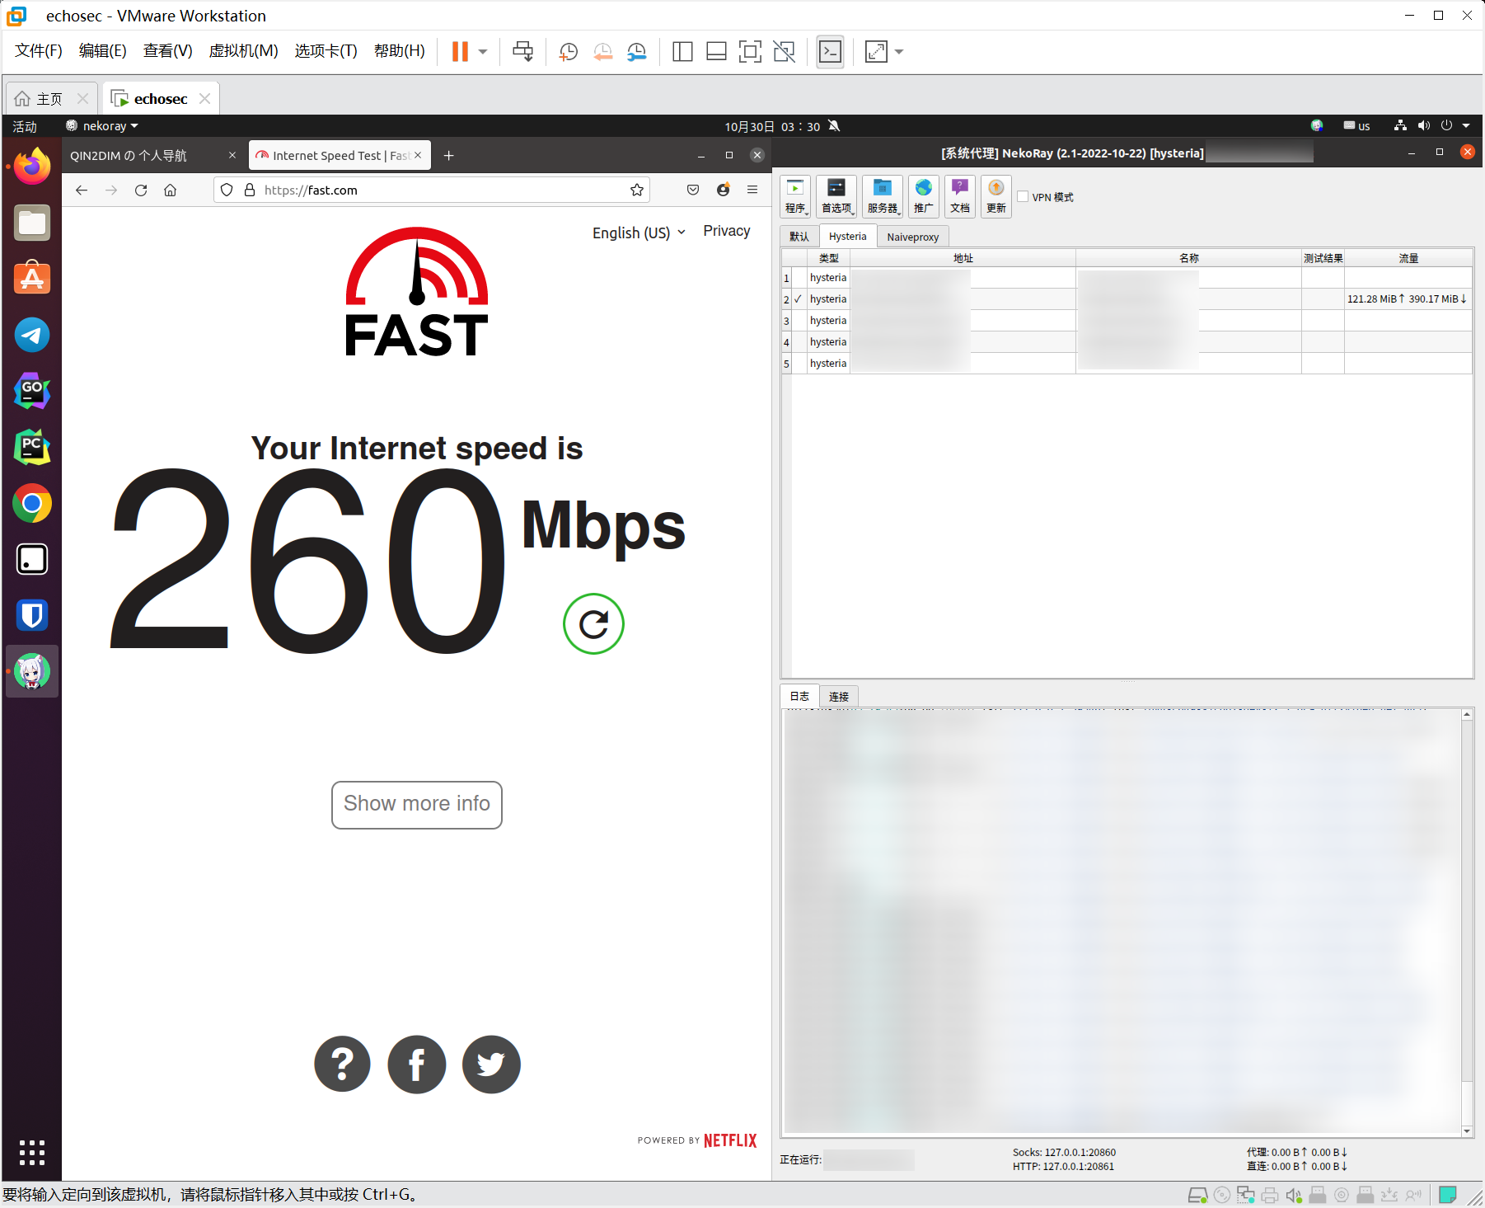Enable the VPN mode checkbox
This screenshot has height=1208, width=1485.
pyautogui.click(x=1024, y=197)
